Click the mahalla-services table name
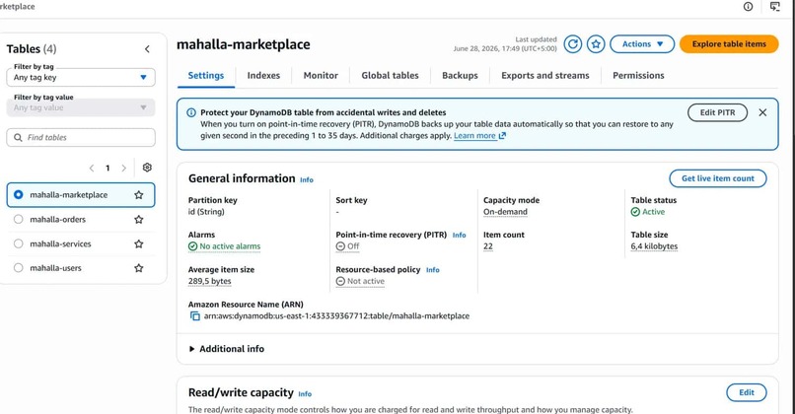 [60, 243]
